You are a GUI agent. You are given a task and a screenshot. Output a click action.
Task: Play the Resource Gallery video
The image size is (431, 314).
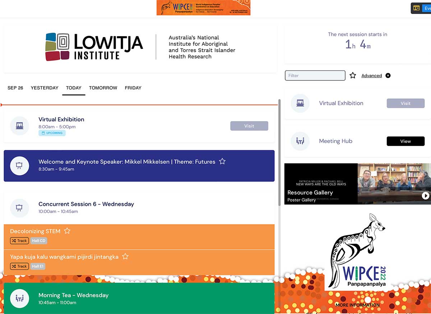(x=425, y=196)
